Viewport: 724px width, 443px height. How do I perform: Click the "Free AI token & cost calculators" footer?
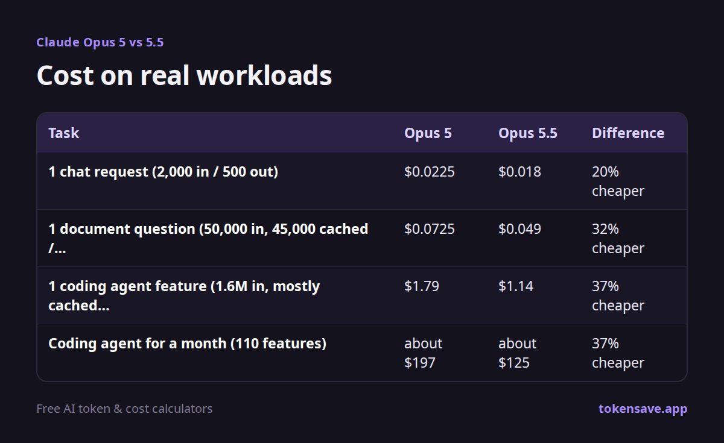[124, 409]
